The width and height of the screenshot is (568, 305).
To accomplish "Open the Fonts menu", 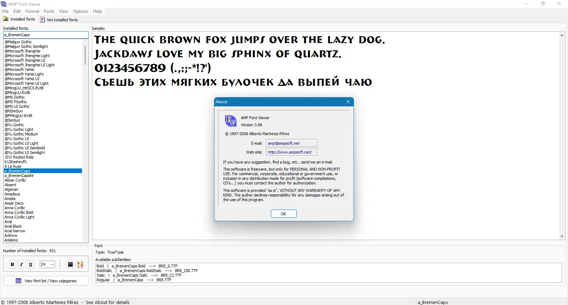I will pos(49,11).
